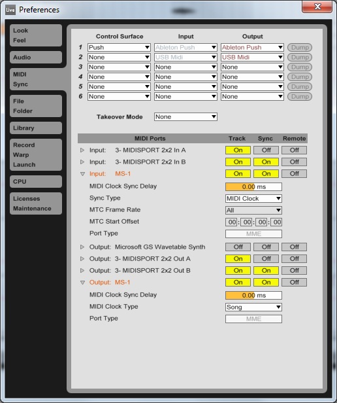Click MTC Start Offset seconds field
Image resolution: width=337 pixels, height=403 pixels.
point(262,222)
